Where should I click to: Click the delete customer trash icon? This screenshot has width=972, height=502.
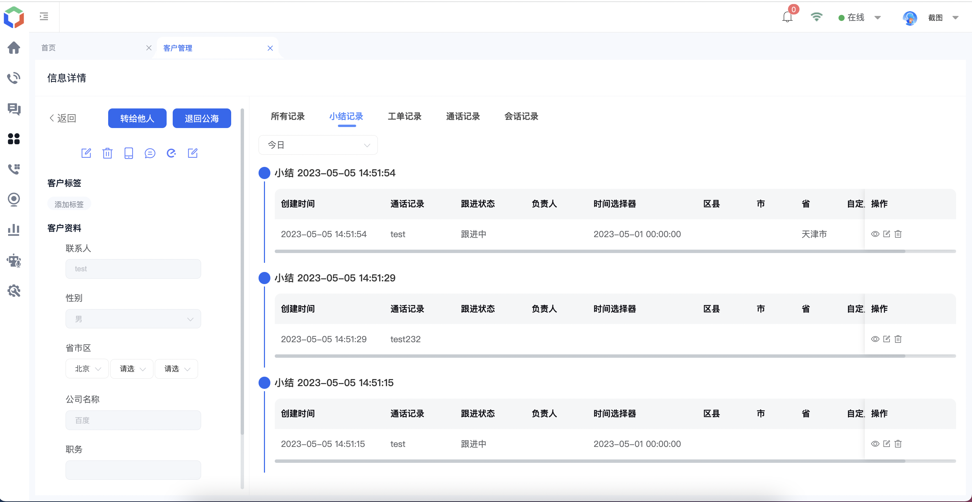(107, 153)
